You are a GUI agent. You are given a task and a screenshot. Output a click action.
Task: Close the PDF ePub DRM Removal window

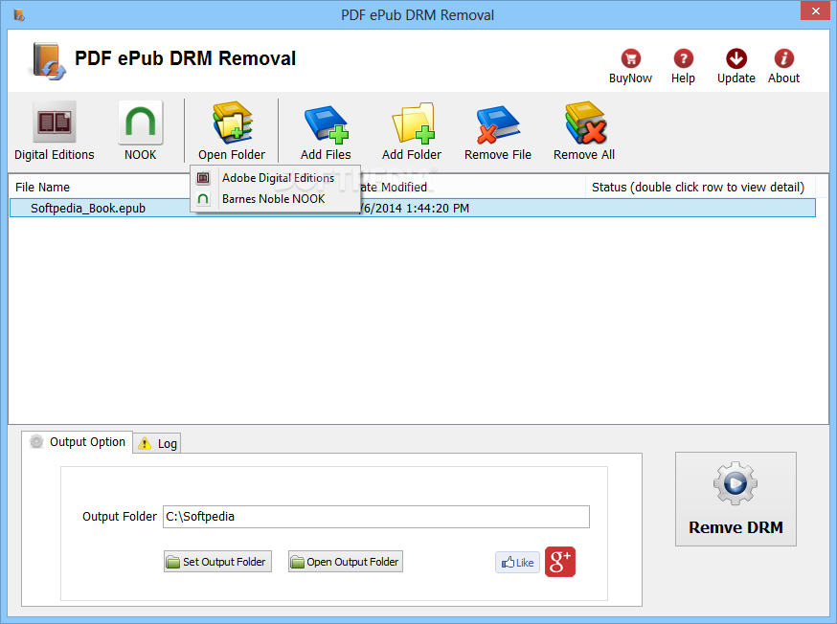(816, 11)
